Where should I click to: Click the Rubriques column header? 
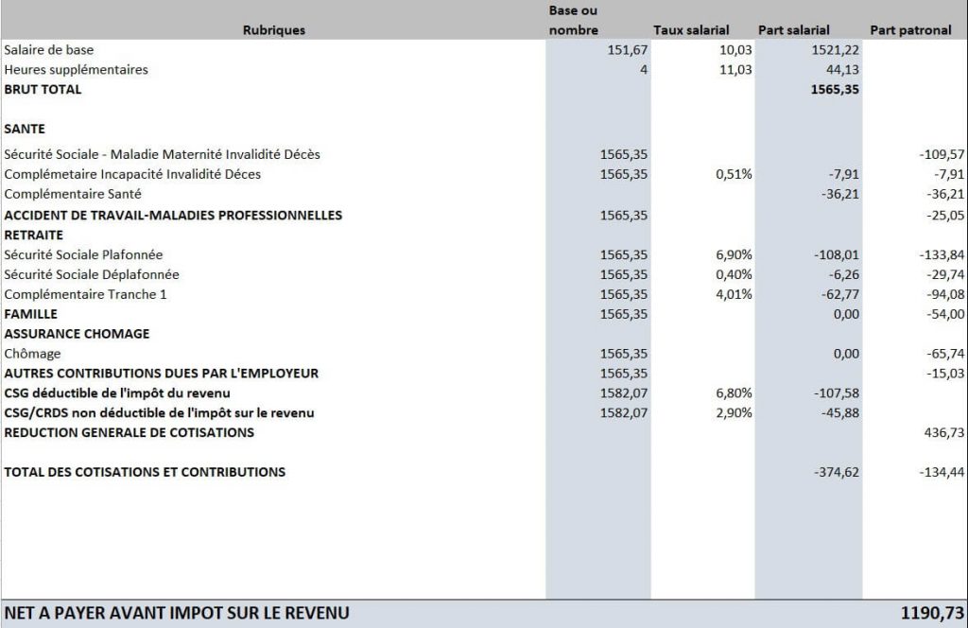point(273,30)
